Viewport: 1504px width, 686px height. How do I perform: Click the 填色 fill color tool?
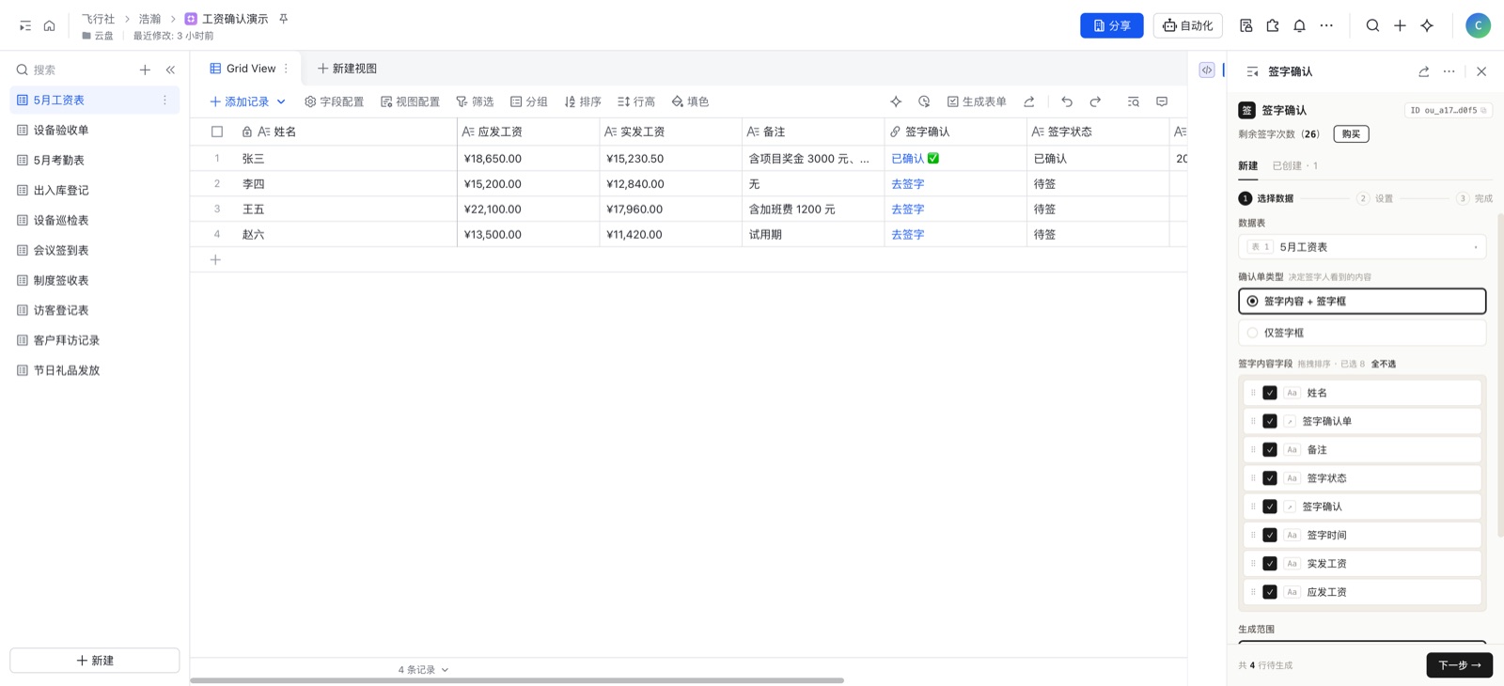pyautogui.click(x=690, y=101)
